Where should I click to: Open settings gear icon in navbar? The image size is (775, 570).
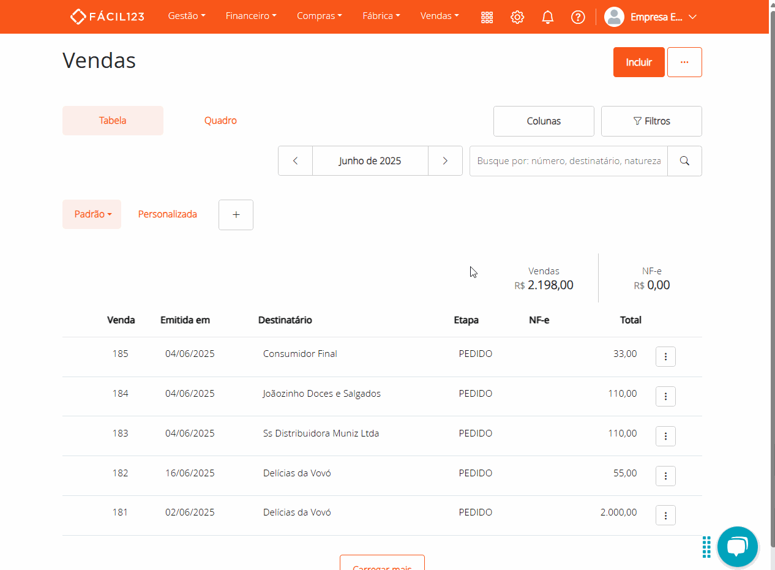517,17
